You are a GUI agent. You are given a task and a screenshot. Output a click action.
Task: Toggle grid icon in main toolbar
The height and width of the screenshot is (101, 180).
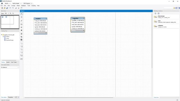point(16,8)
